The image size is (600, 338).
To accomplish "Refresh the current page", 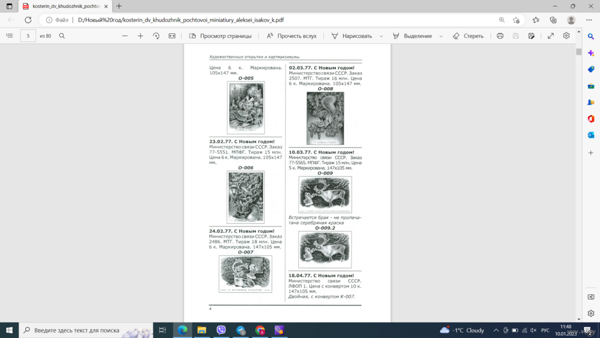I will 28,20.
